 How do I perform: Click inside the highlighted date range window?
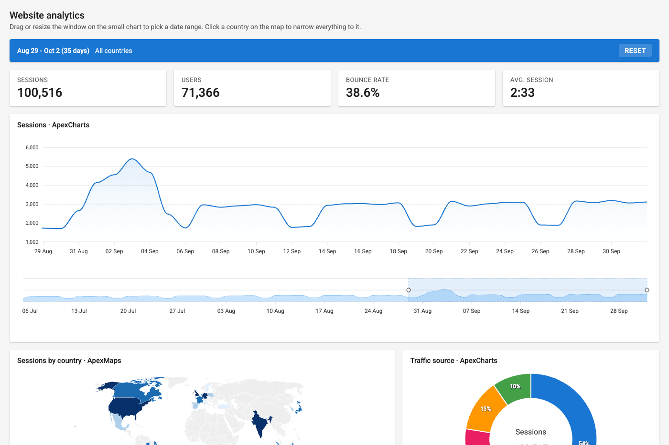point(528,290)
